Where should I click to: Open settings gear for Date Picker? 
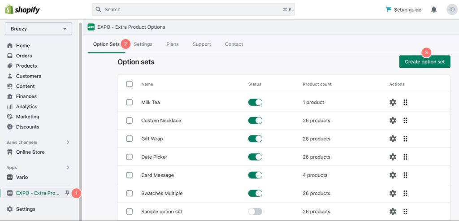pyautogui.click(x=393, y=157)
